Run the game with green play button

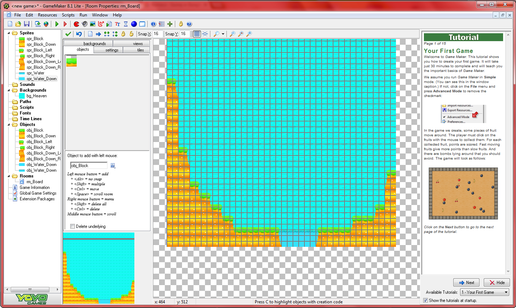(57, 24)
